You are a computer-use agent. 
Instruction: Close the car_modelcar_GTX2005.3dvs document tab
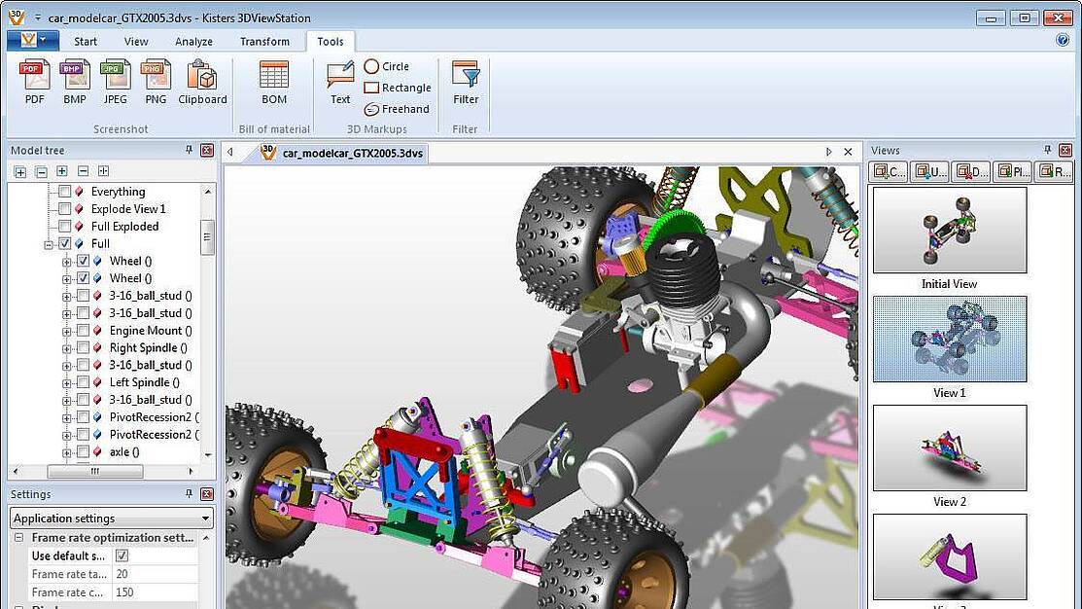pyautogui.click(x=848, y=152)
